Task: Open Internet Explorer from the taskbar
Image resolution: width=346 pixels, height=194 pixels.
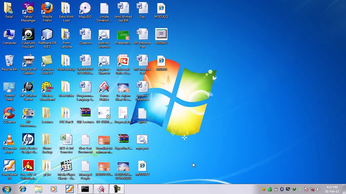Action: [x=23, y=189]
